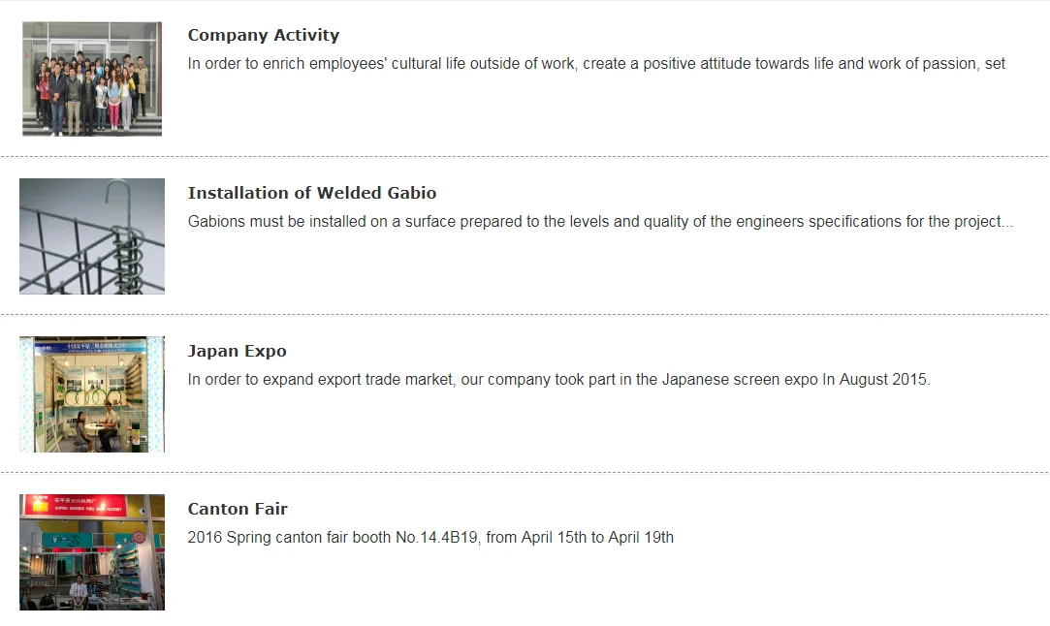
Task: View the Canton Fair booth thumbnail
Action: point(92,551)
